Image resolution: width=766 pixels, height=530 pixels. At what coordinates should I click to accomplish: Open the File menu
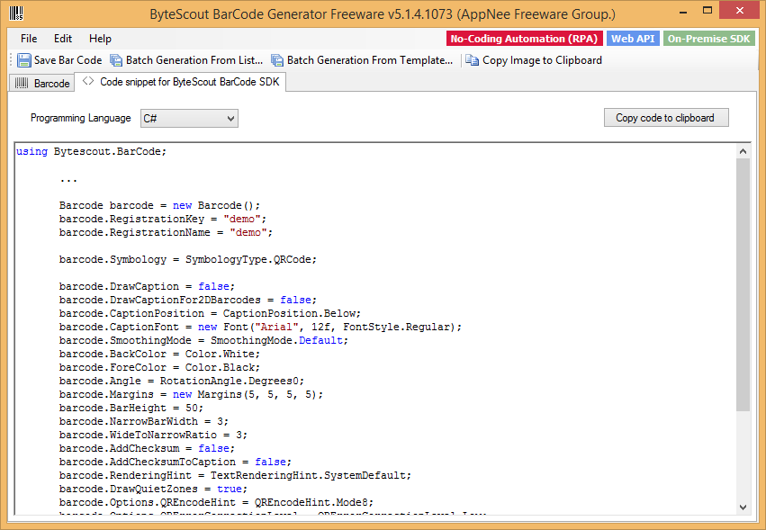tap(29, 39)
